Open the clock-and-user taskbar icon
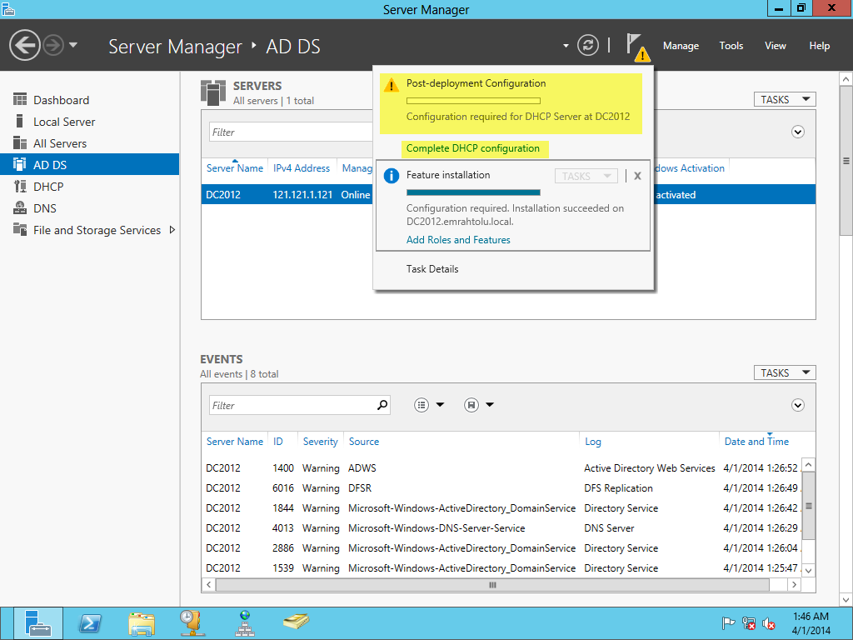 (192, 623)
